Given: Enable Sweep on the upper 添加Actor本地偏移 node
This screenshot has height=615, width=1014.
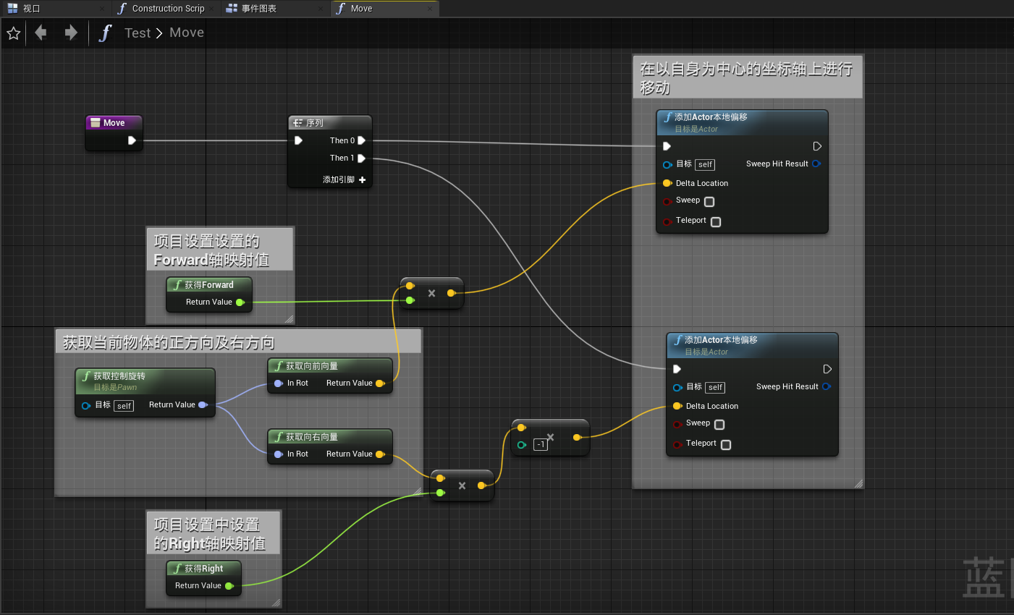Looking at the screenshot, I should [709, 201].
